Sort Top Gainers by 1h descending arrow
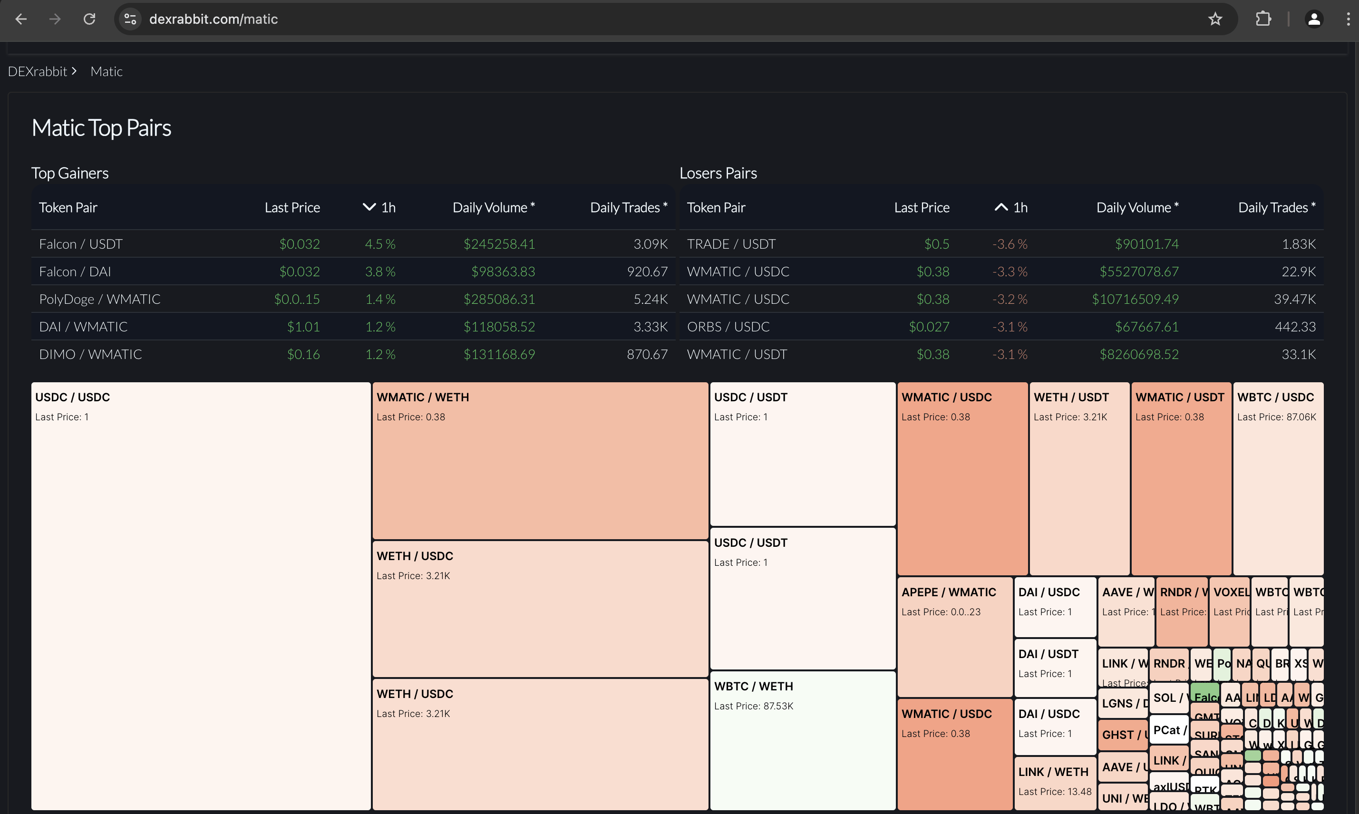 coord(369,207)
